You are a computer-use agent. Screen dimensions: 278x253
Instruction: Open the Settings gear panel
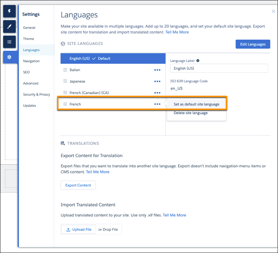(x=9, y=57)
